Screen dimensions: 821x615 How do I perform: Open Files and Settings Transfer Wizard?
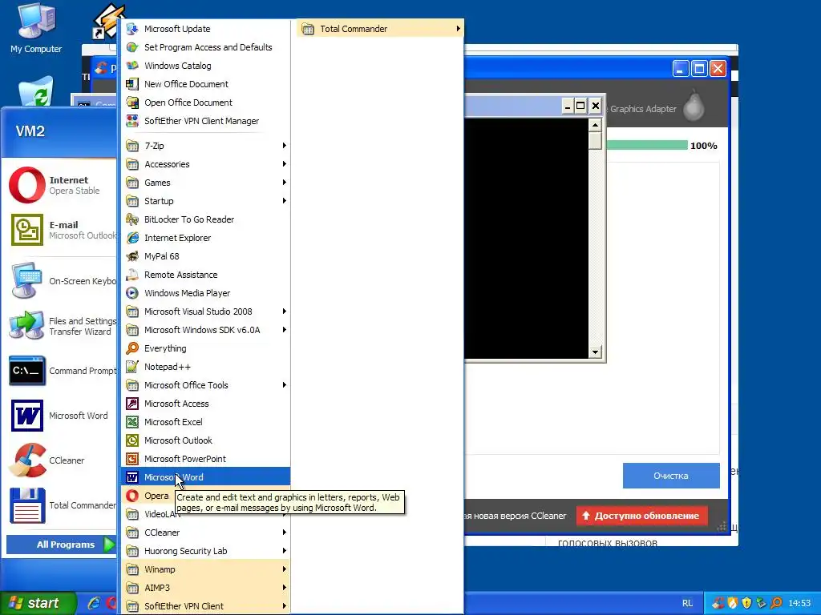click(62, 326)
